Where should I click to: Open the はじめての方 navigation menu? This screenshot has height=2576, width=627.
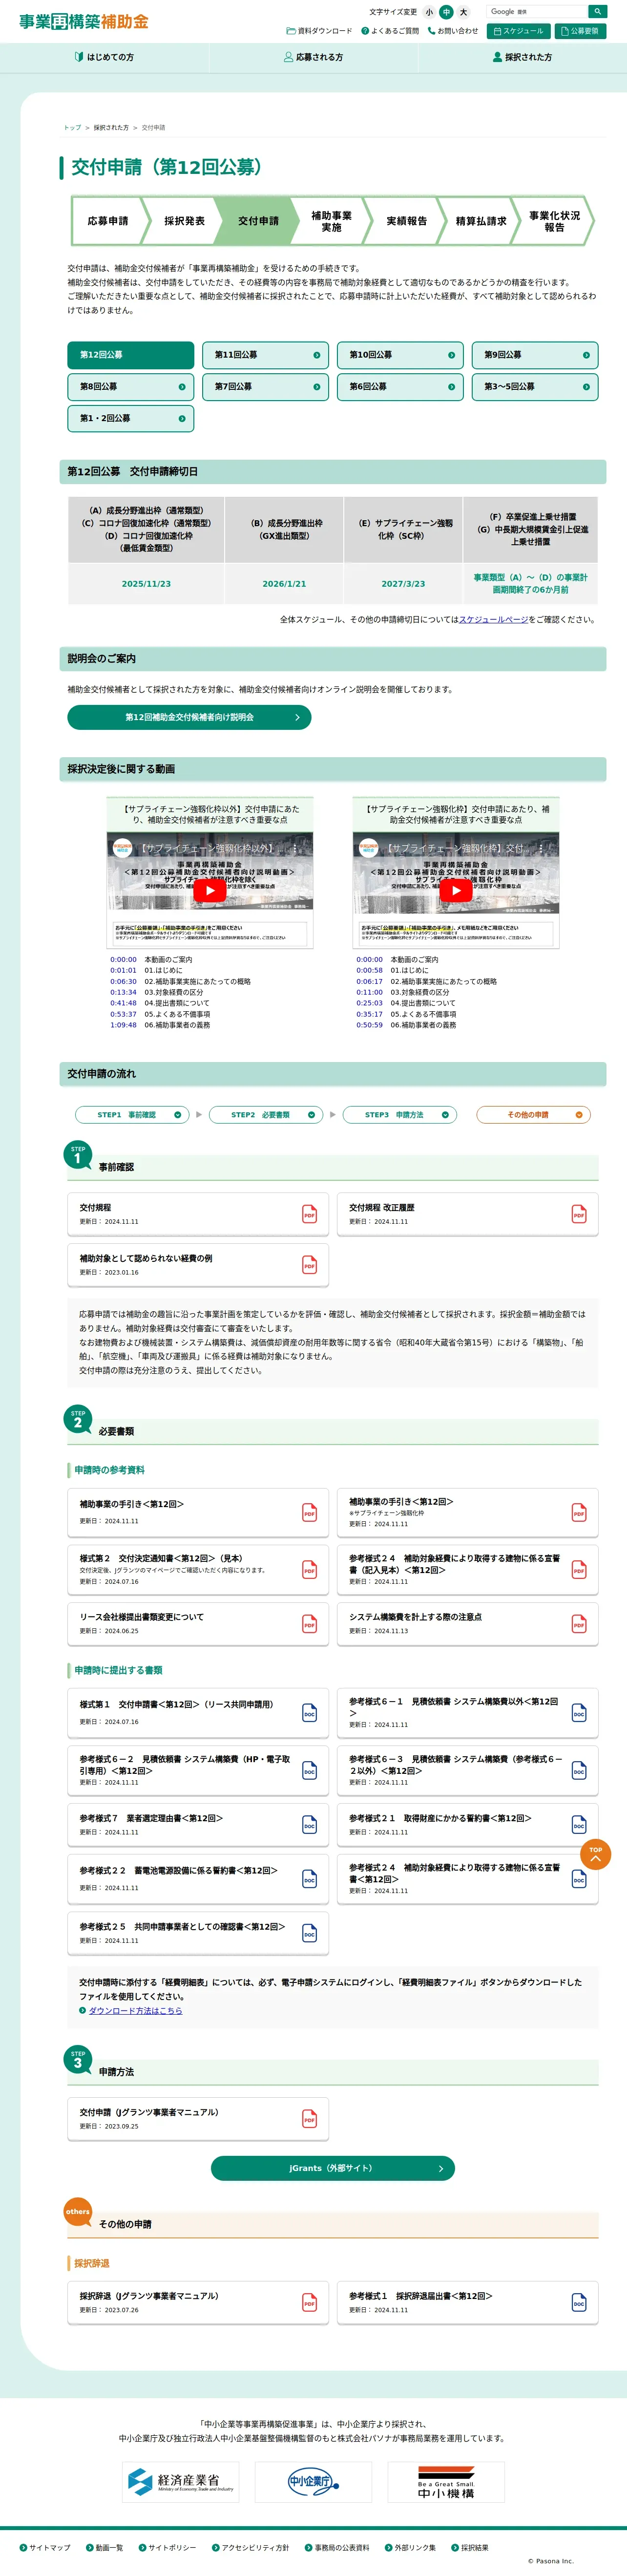click(x=104, y=57)
